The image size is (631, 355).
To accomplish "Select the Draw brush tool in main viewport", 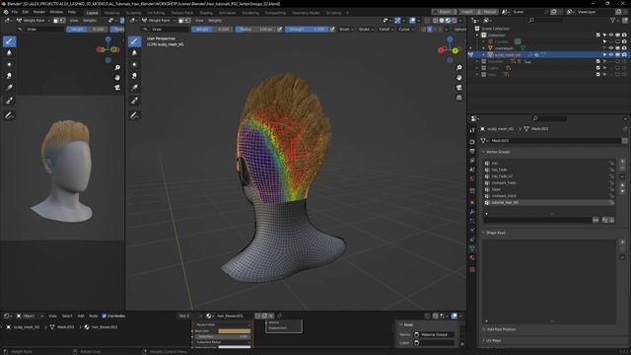I will click(x=135, y=41).
